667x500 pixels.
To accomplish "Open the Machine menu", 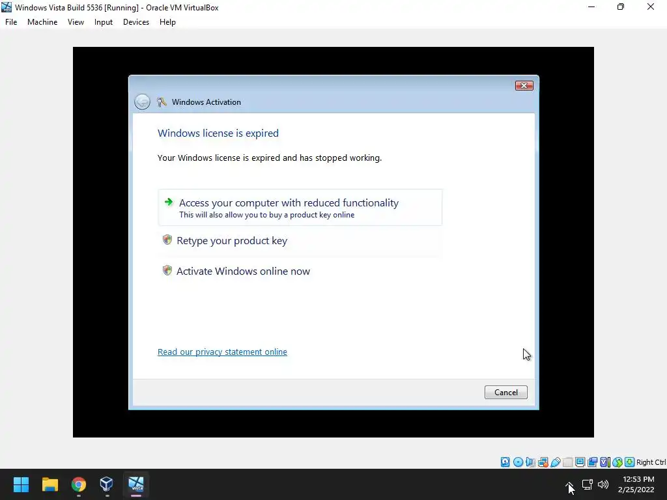I will [42, 22].
